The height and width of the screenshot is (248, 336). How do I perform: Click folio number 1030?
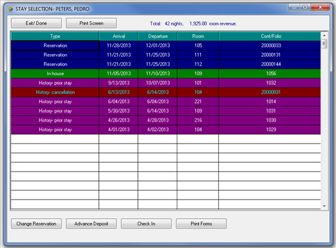click(270, 120)
